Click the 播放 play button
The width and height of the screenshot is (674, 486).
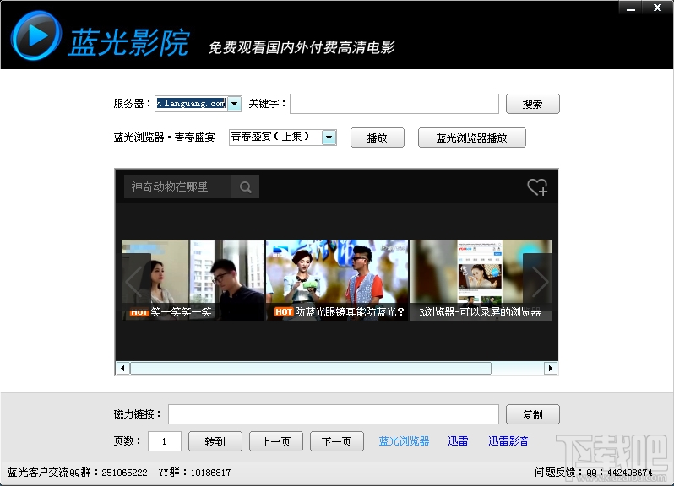pyautogui.click(x=377, y=138)
